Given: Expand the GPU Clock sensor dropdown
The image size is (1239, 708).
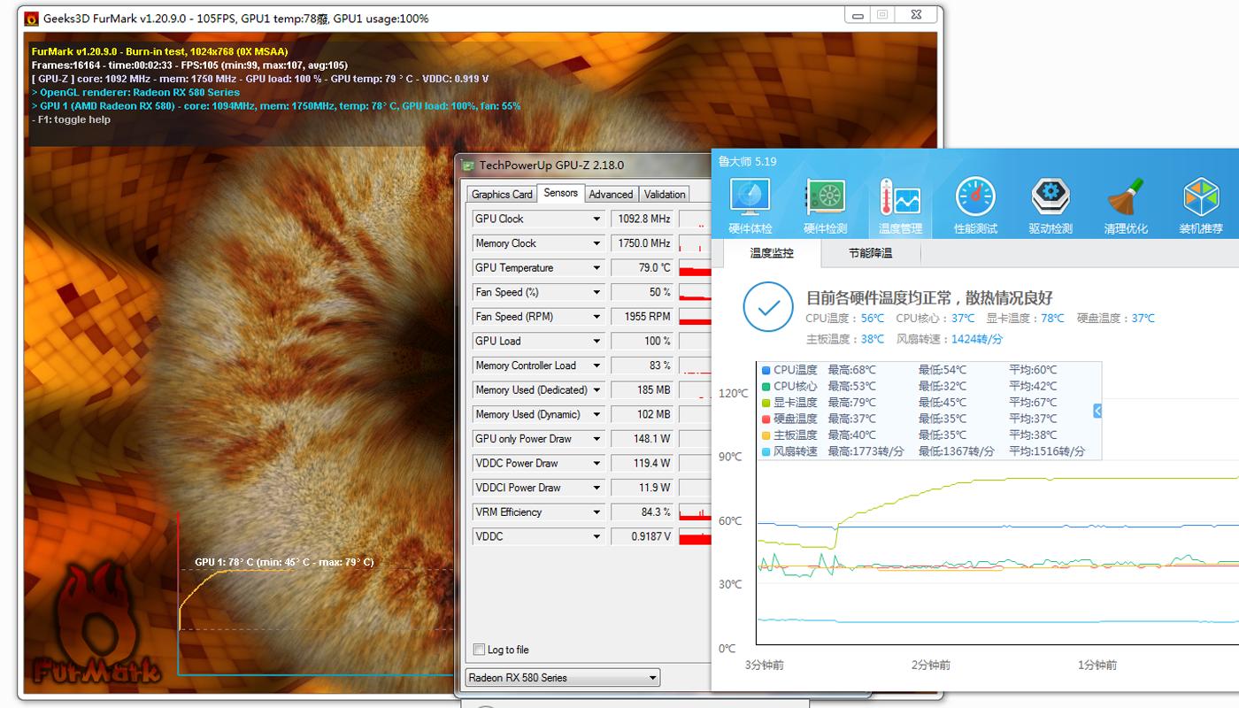Looking at the screenshot, I should tap(596, 219).
